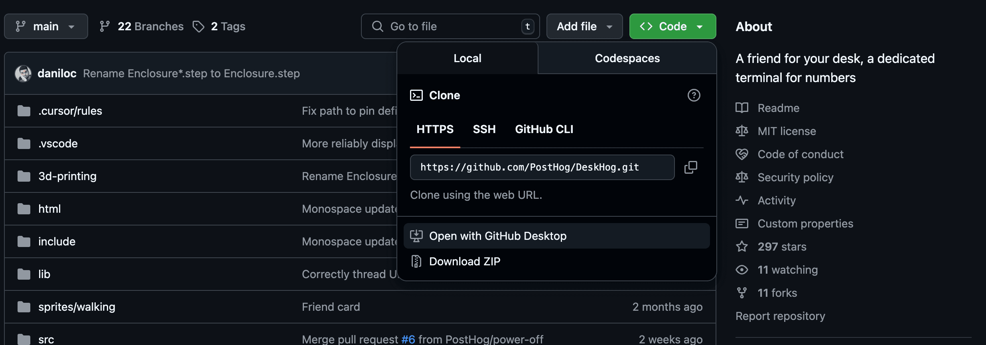Open the Rename Enclosure*.step commit message
Image resolution: width=986 pixels, height=345 pixels.
pyautogui.click(x=191, y=73)
